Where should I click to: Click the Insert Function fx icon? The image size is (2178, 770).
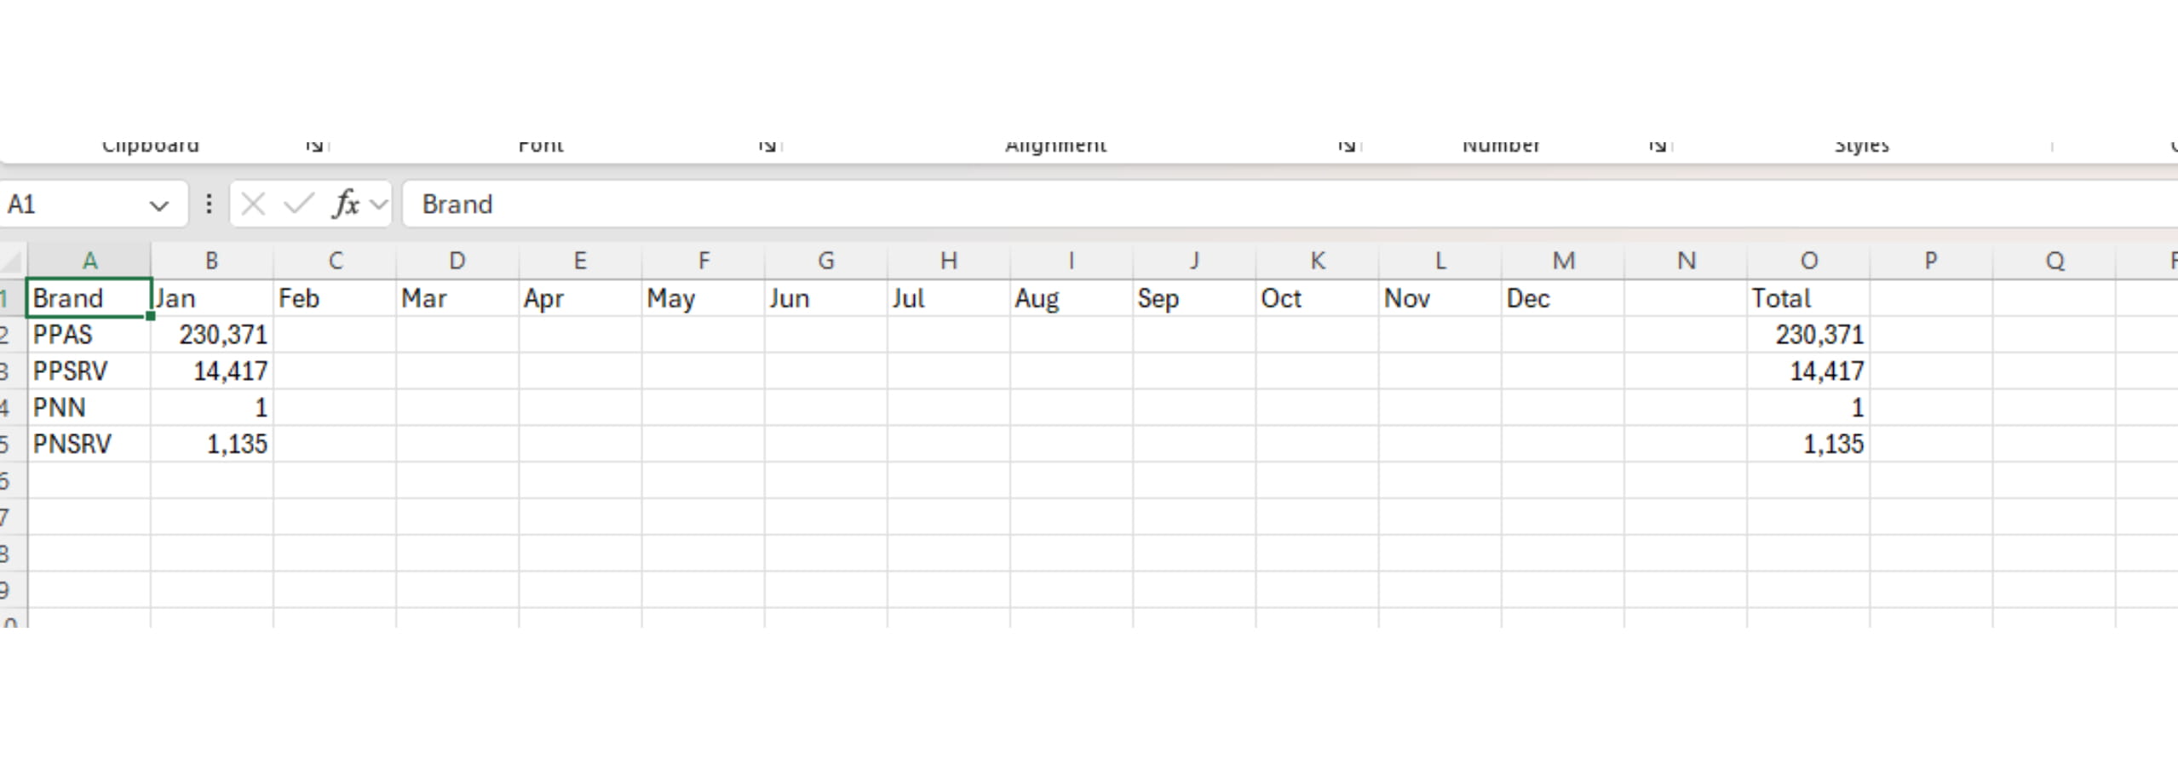(x=346, y=204)
